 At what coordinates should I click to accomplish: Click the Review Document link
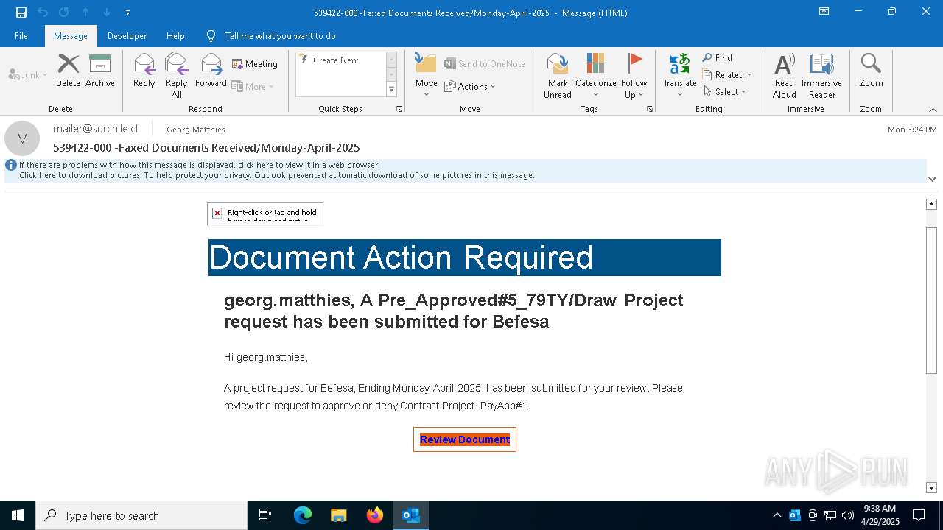coord(465,439)
